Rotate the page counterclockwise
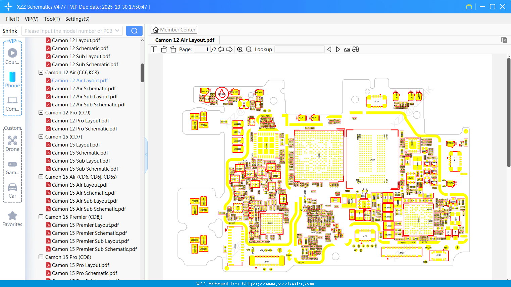 tap(164, 50)
